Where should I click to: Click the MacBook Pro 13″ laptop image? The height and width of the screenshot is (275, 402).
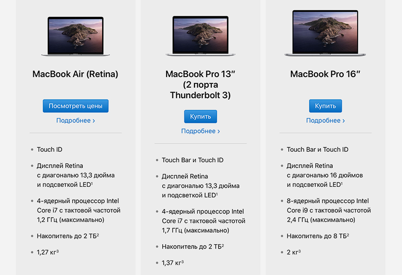pyautogui.click(x=200, y=36)
